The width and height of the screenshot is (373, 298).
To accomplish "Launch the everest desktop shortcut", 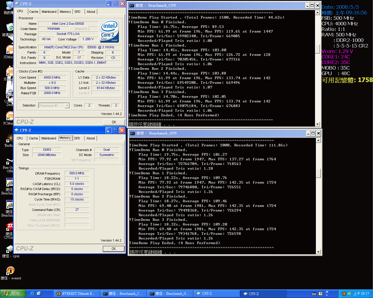I will tap(11, 273).
